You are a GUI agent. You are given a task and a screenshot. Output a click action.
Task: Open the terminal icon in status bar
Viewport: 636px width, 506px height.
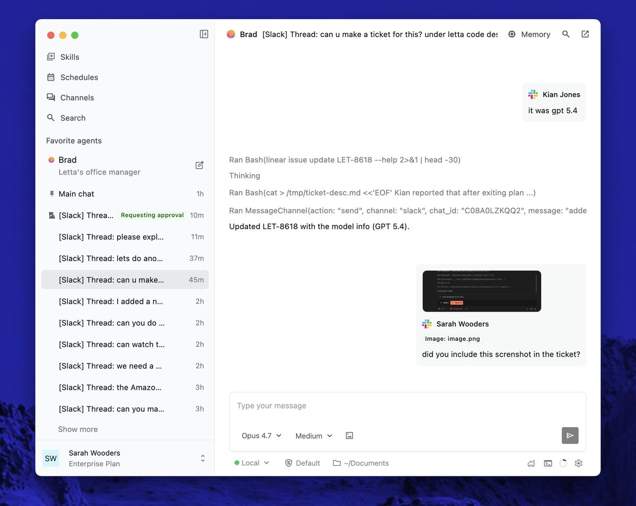548,463
